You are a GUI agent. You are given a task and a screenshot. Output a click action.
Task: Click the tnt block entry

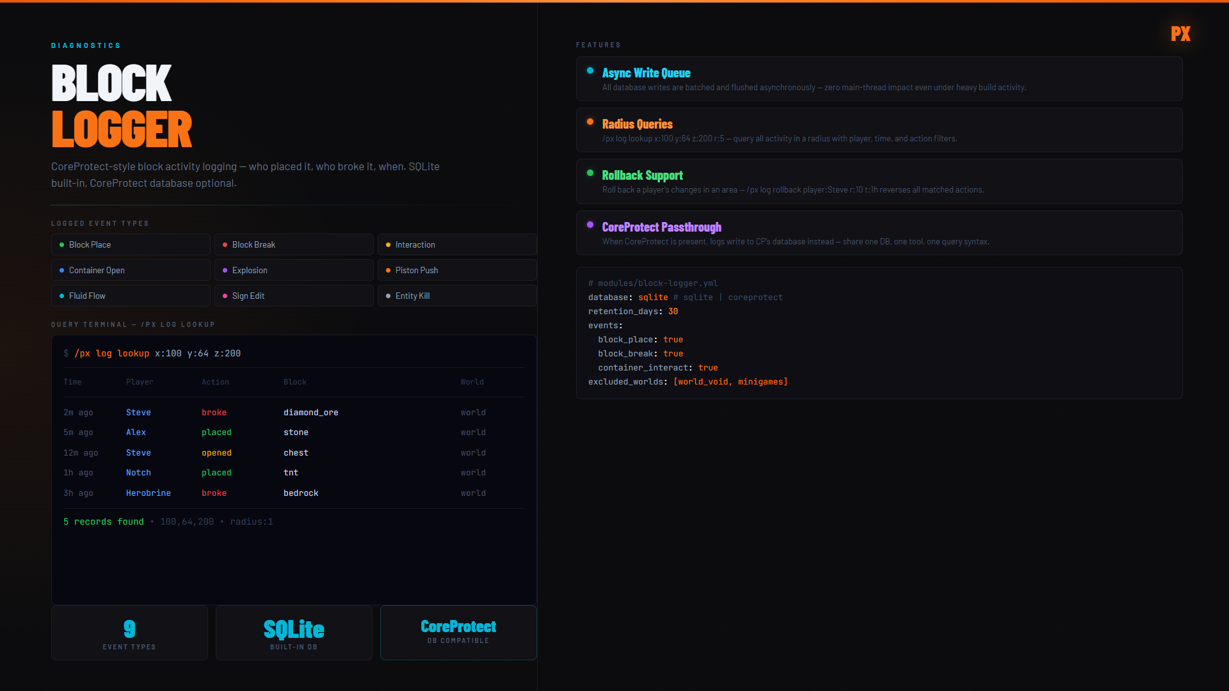[x=291, y=473]
